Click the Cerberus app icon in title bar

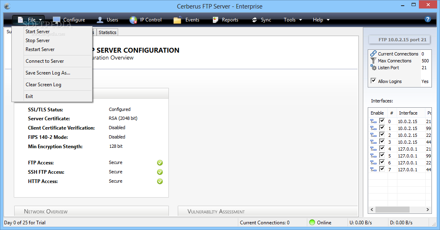click(x=7, y=6)
